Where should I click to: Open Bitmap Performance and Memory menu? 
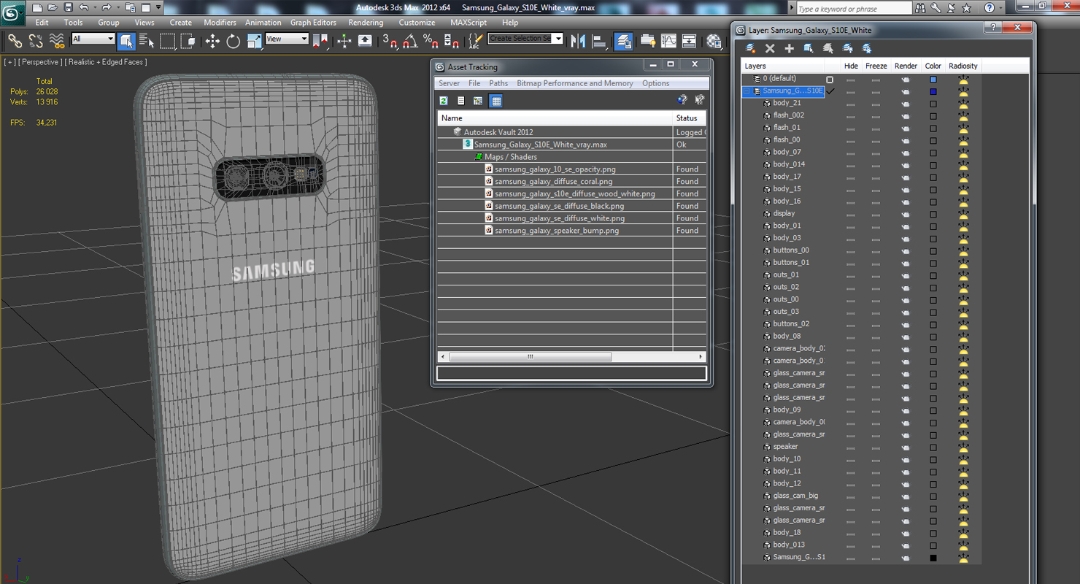point(575,83)
